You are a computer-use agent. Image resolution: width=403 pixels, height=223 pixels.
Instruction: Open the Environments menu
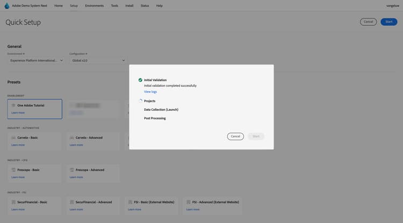click(x=95, y=6)
